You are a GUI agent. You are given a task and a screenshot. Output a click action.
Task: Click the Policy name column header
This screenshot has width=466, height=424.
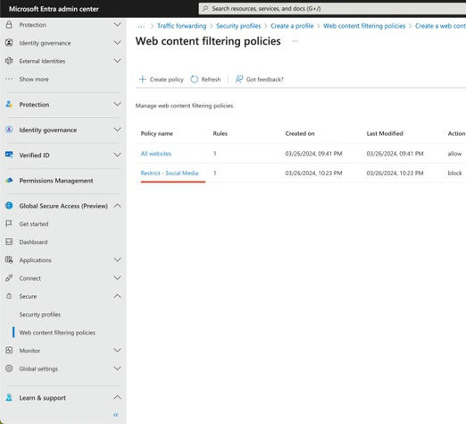coord(157,133)
